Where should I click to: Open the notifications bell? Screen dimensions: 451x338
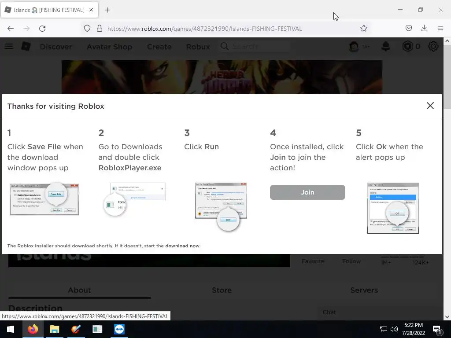(x=386, y=46)
